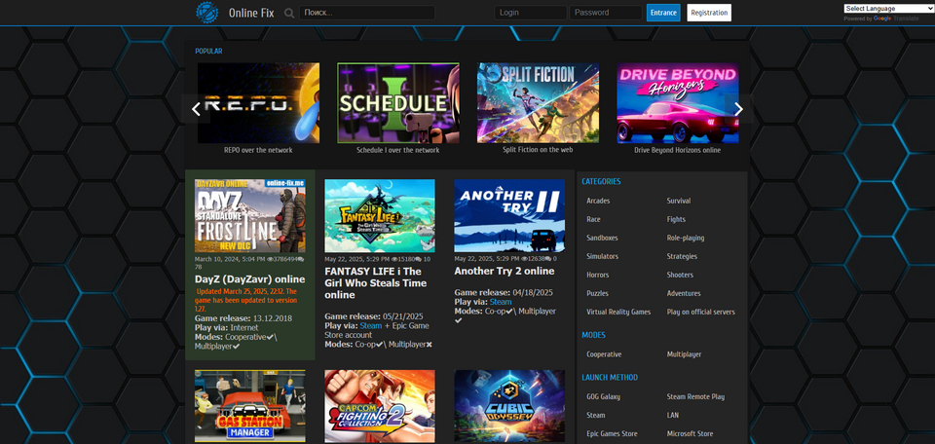
Task: Select the Shooters category
Action: (x=680, y=275)
